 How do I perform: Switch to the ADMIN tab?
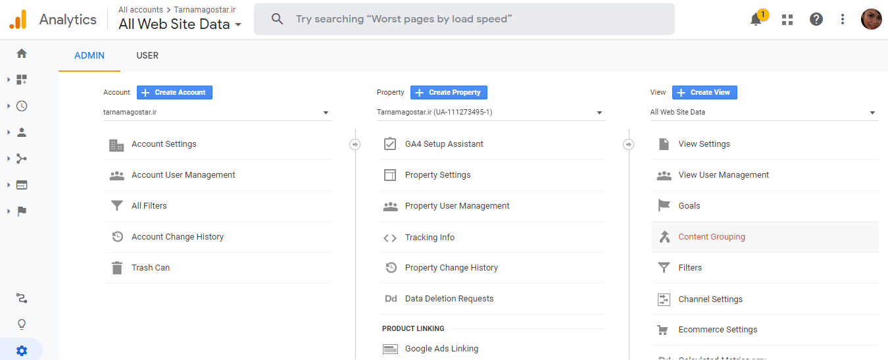coord(89,55)
